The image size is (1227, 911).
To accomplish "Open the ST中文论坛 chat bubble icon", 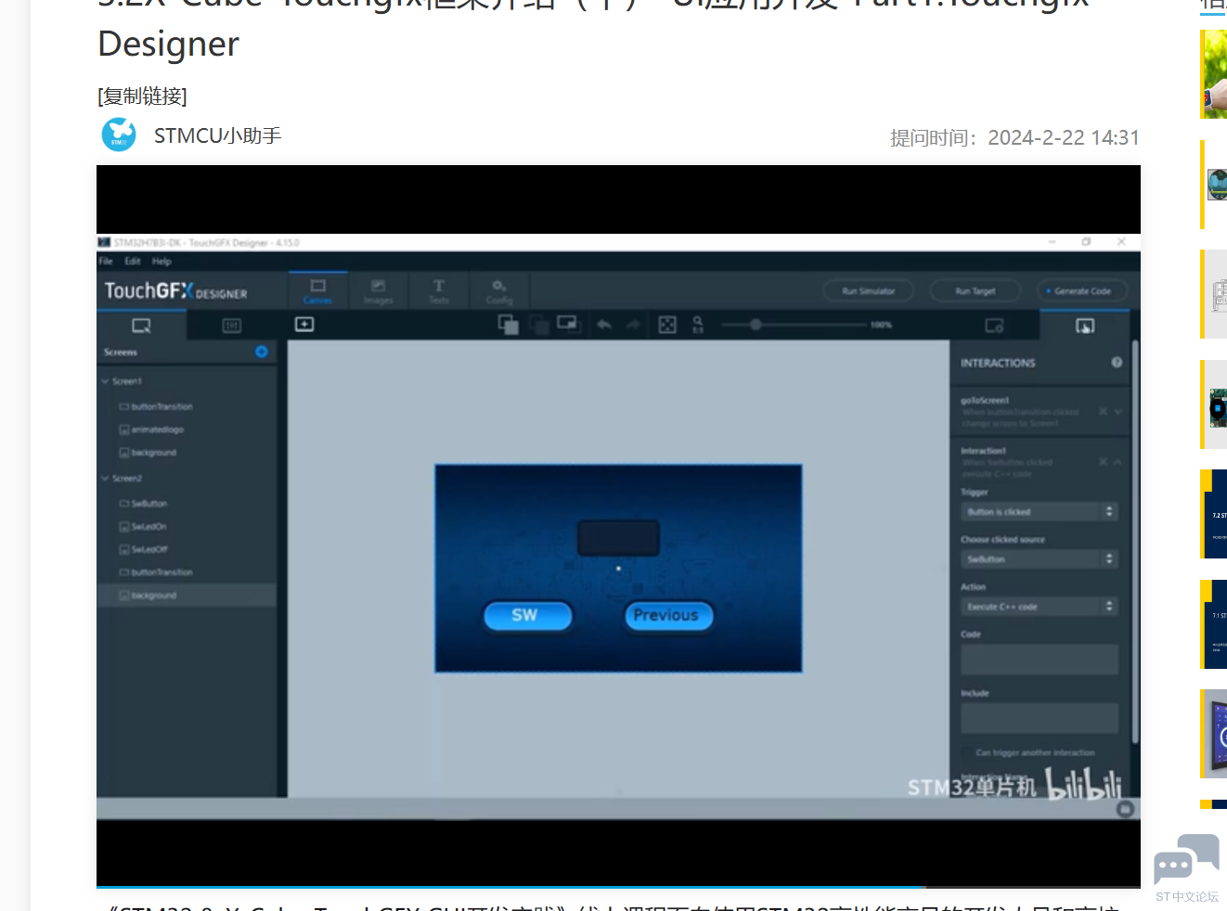I will point(1186,860).
